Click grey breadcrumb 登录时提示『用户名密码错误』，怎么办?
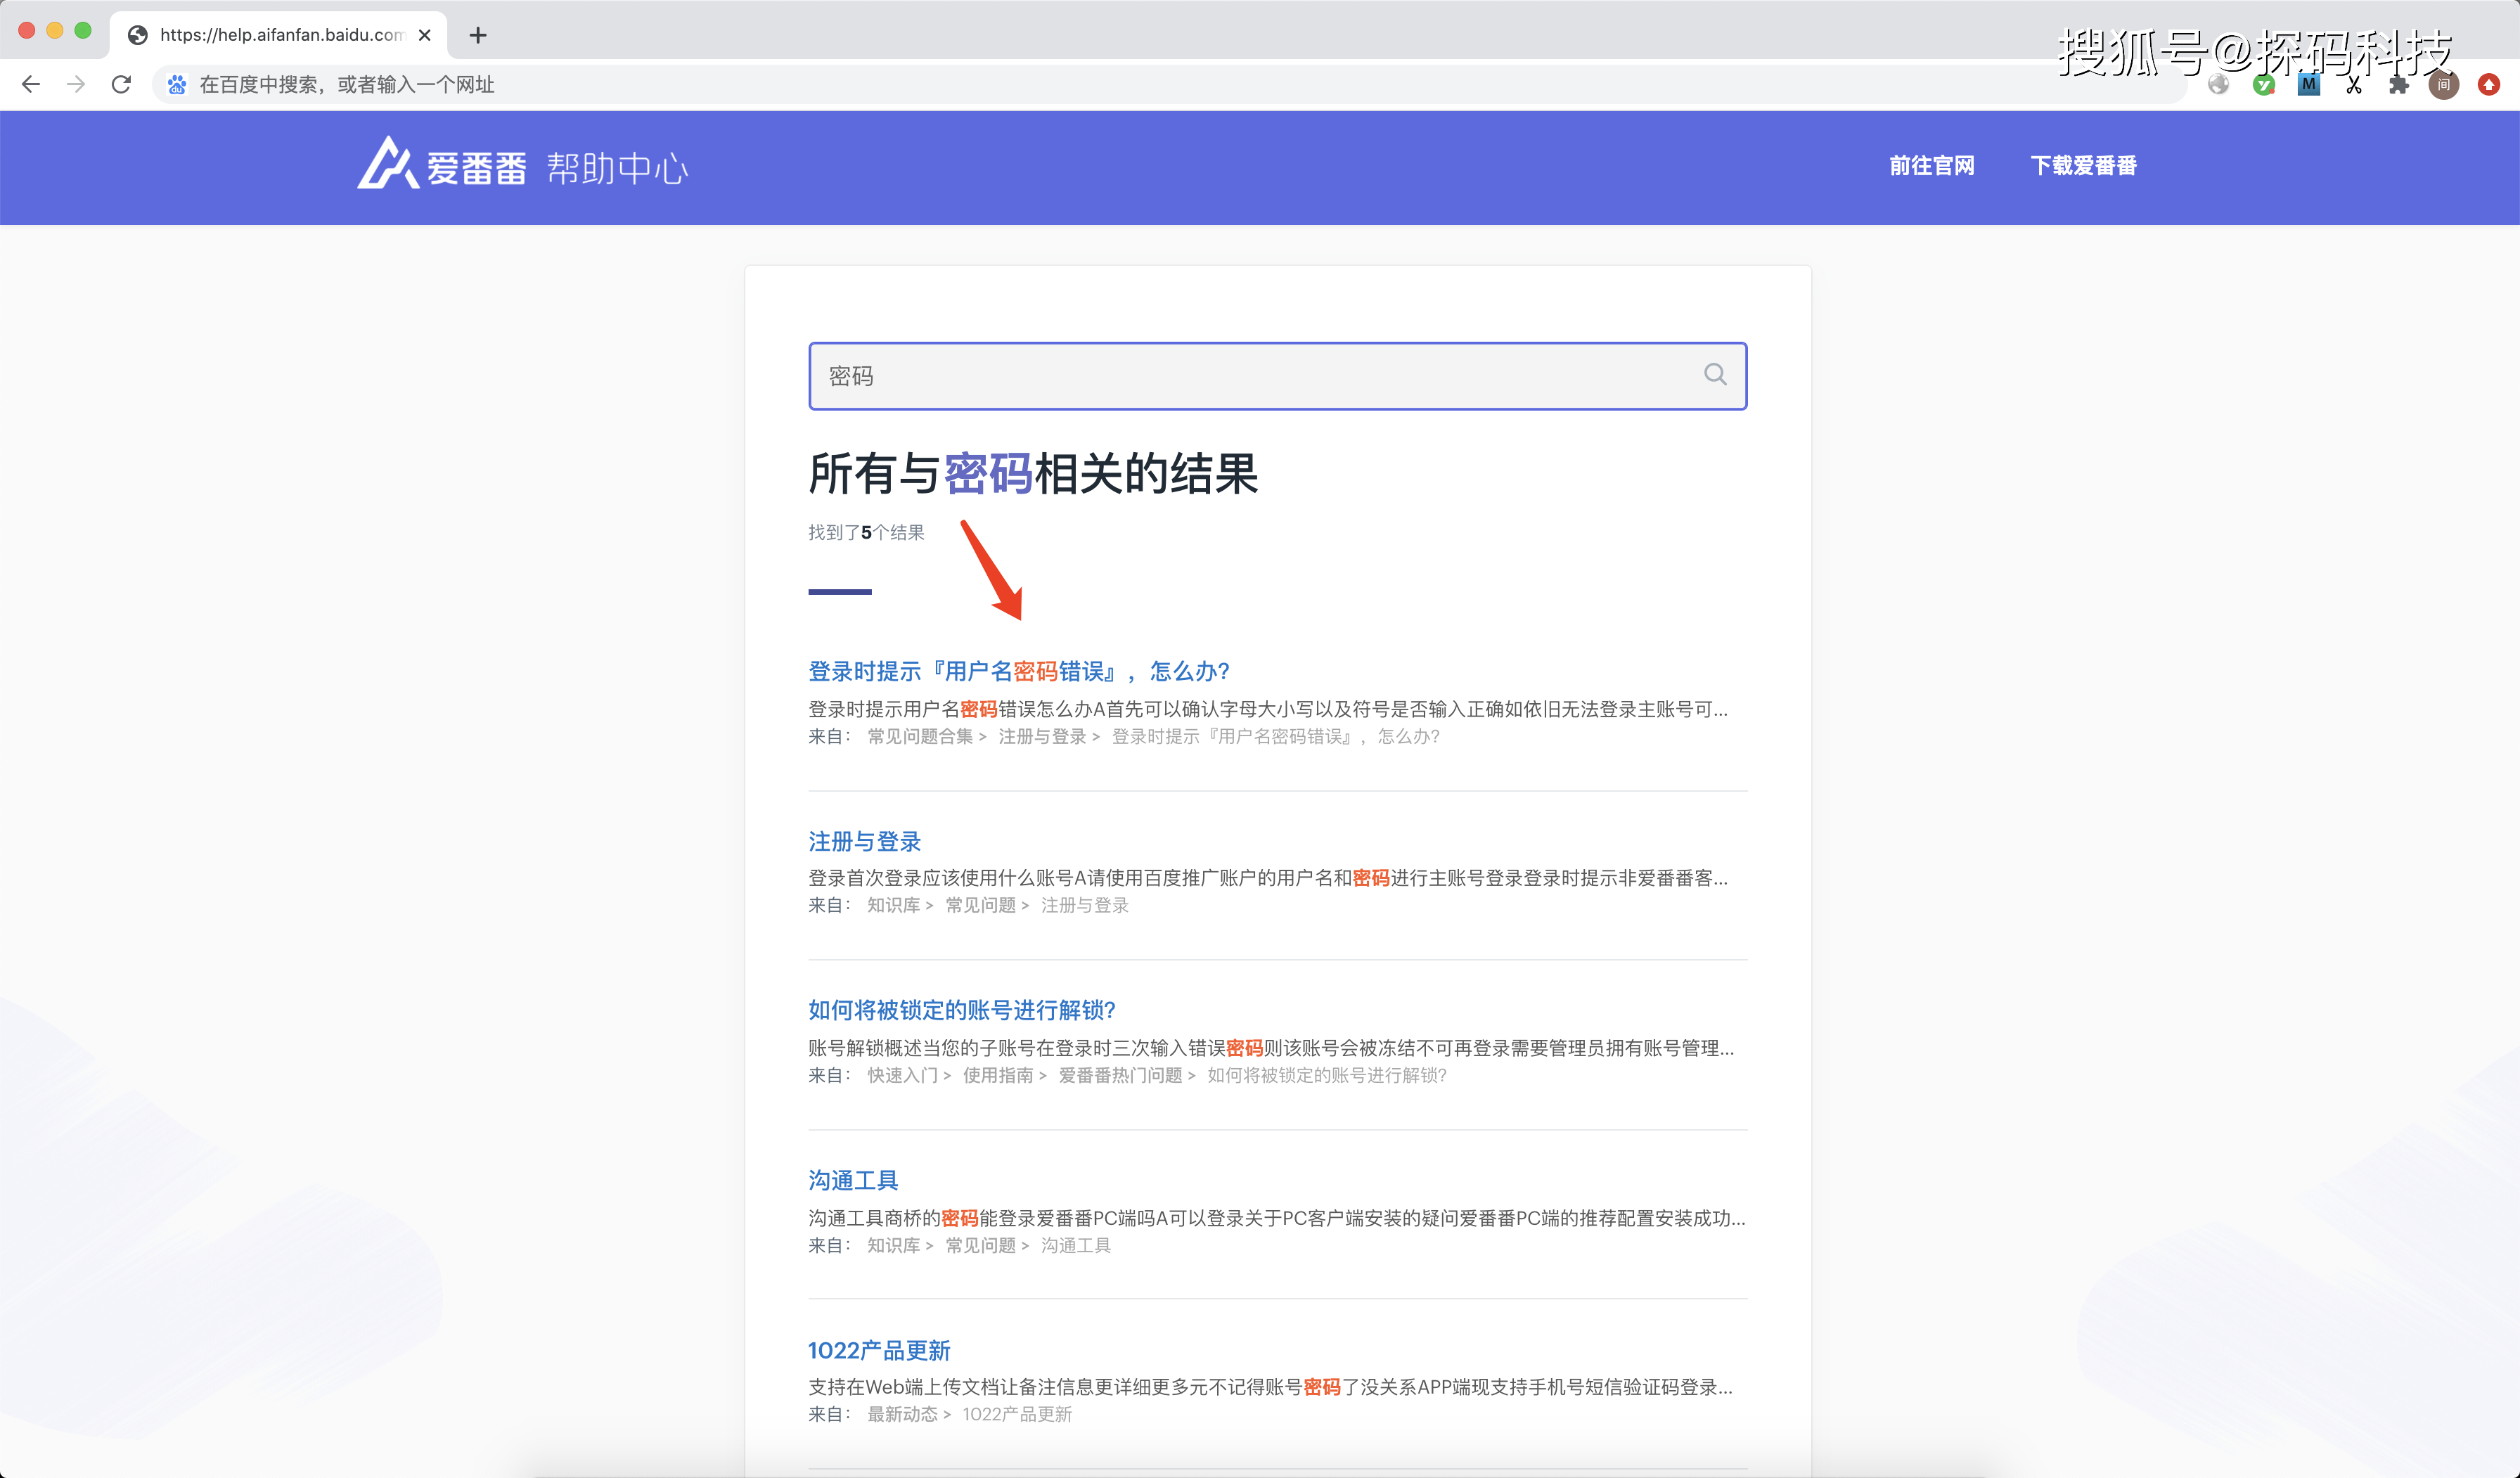This screenshot has width=2520, height=1478. 1276,737
